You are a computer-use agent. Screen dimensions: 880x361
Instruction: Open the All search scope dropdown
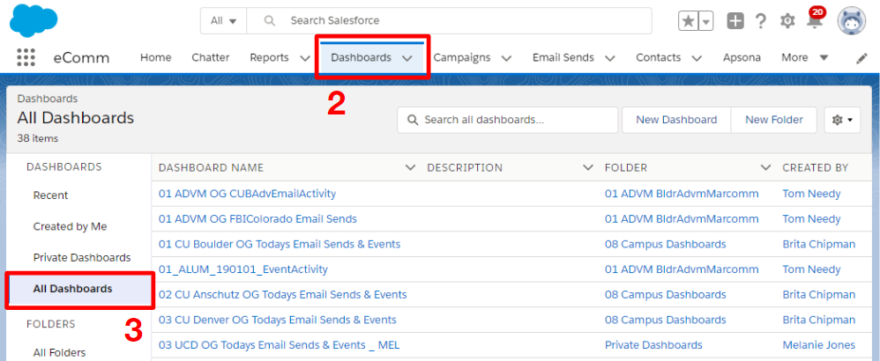(223, 21)
